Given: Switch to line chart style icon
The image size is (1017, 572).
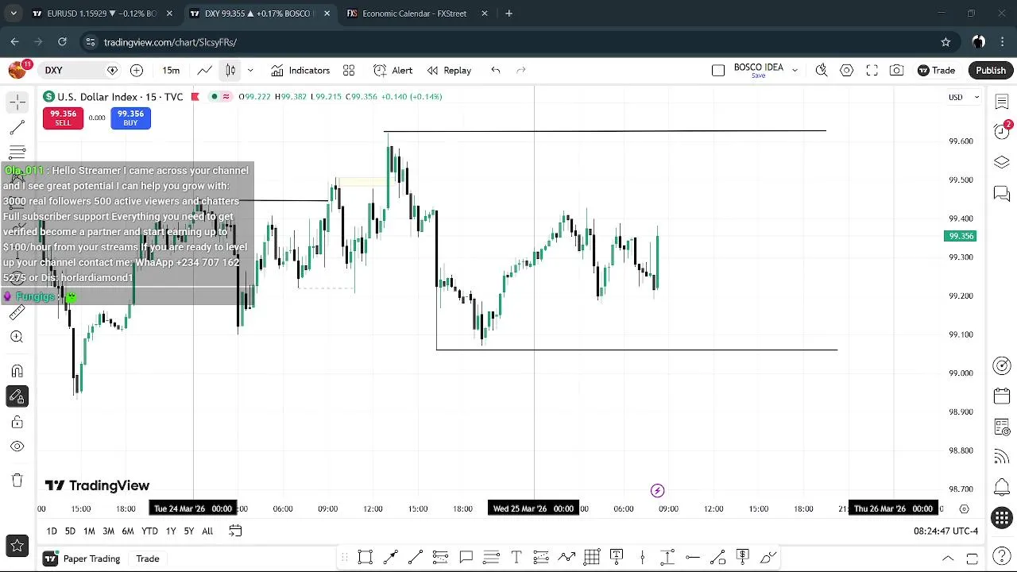Looking at the screenshot, I should 204,71.
